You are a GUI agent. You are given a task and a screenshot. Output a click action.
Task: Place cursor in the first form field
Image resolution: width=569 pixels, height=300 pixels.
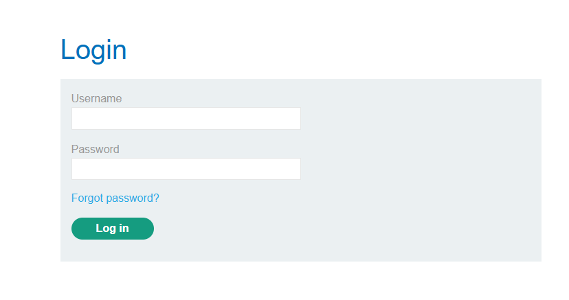click(186, 118)
